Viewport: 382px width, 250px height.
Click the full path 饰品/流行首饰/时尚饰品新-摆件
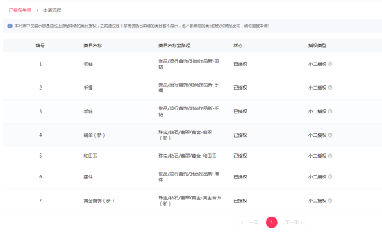tap(189, 177)
